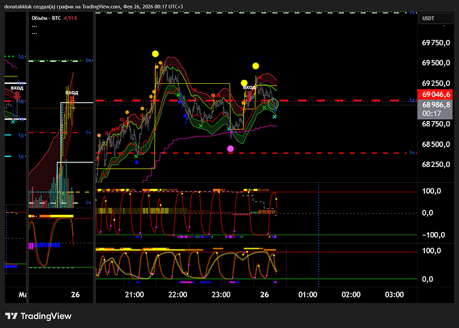The height and width of the screenshot is (328, 459).
Task: Click the "вход" label in the middle panel
Action: (71, 92)
